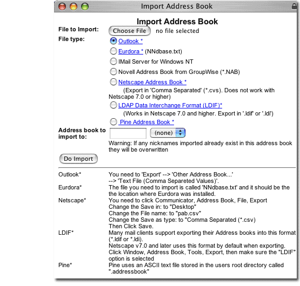This screenshot has width=300, height=286.
Task: Select IMail Server for Windows NT option
Action: tap(114, 62)
